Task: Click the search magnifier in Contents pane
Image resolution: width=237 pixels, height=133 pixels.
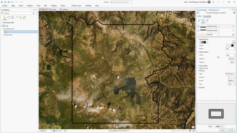Action: tap(33, 13)
